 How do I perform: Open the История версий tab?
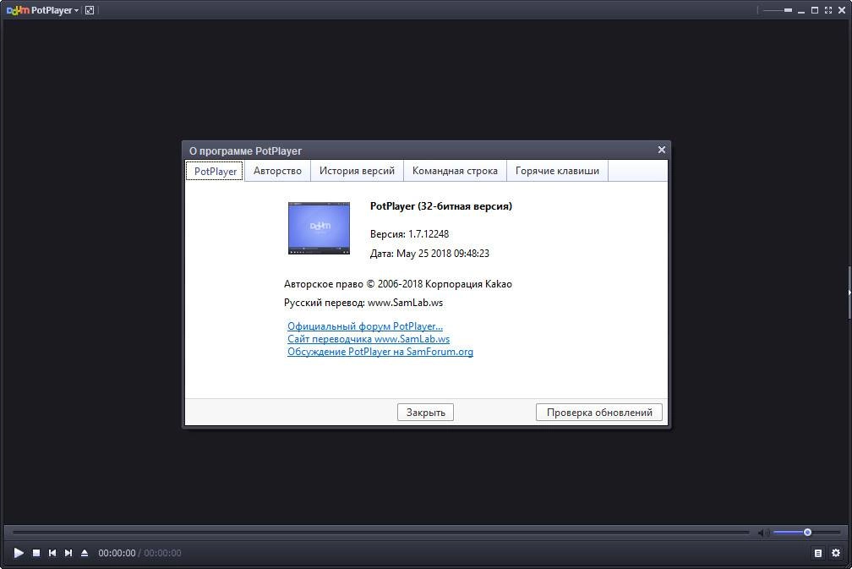(357, 171)
